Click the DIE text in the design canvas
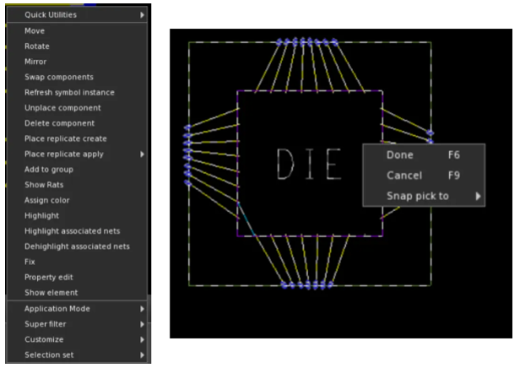 (x=309, y=164)
